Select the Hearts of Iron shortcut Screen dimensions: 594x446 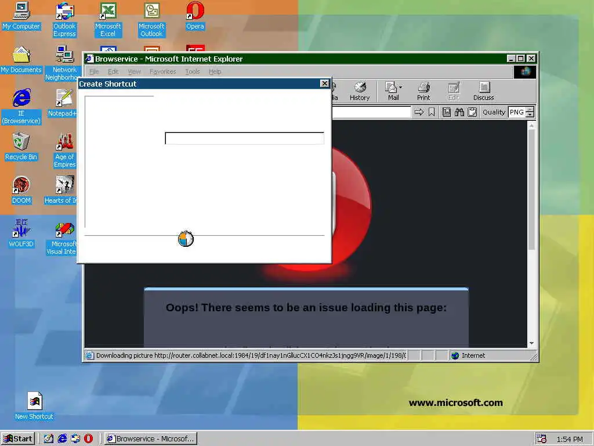point(61,190)
